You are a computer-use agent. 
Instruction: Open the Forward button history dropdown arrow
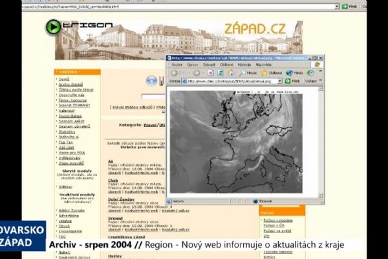[x=203, y=73]
